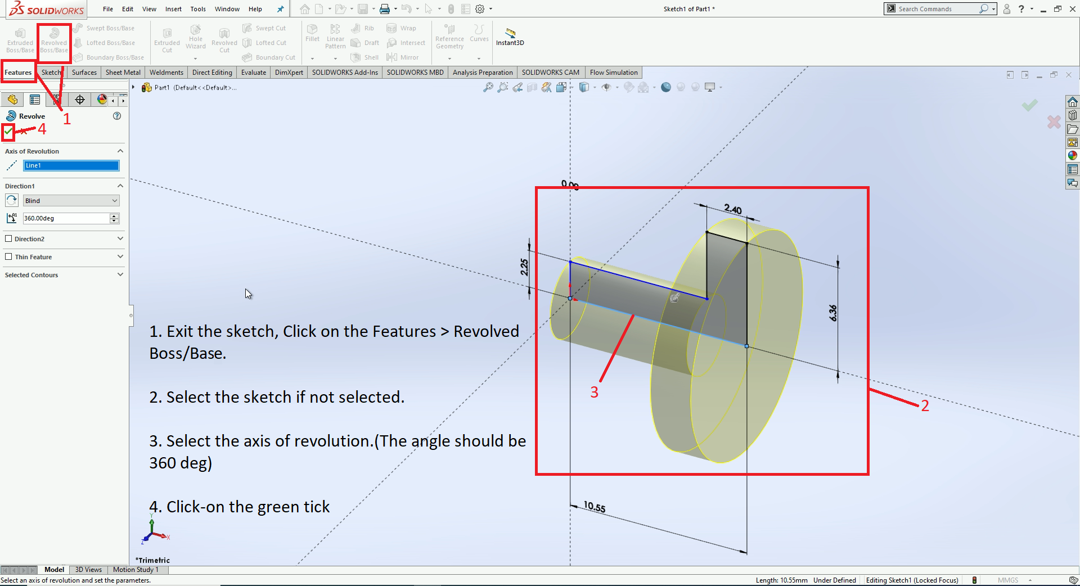
Task: Open SOLIDWORKS Resources home icon in task pane
Action: pyautogui.click(x=1073, y=102)
